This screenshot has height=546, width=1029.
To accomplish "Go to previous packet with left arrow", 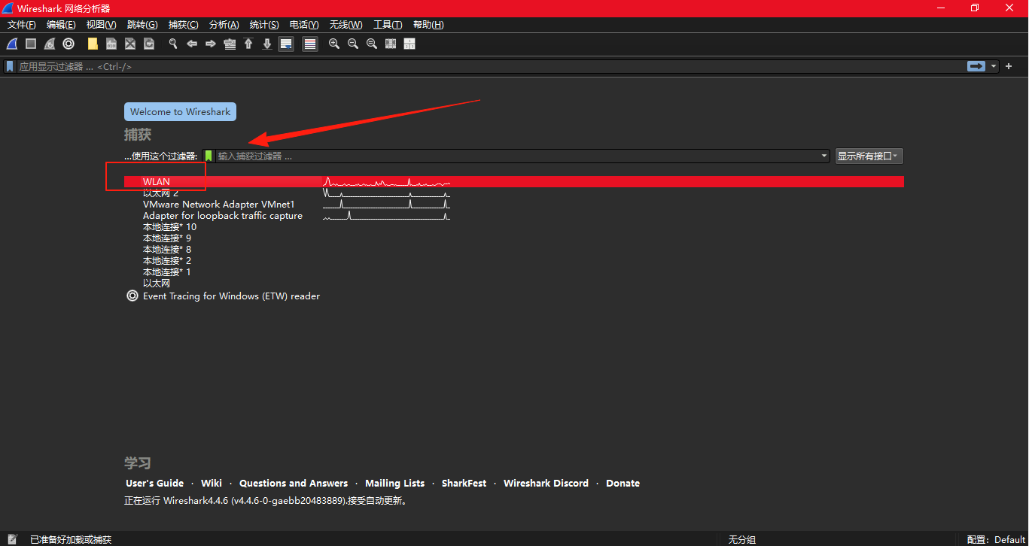I will 192,44.
